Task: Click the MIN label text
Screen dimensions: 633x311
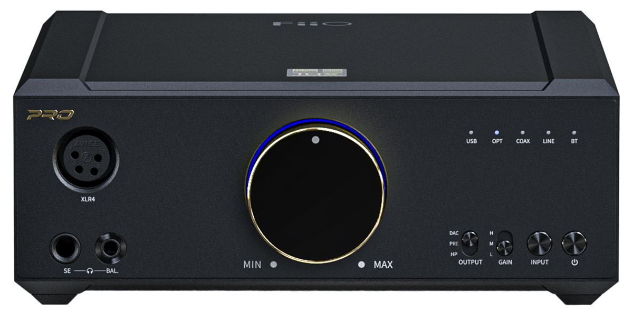Action: (252, 264)
